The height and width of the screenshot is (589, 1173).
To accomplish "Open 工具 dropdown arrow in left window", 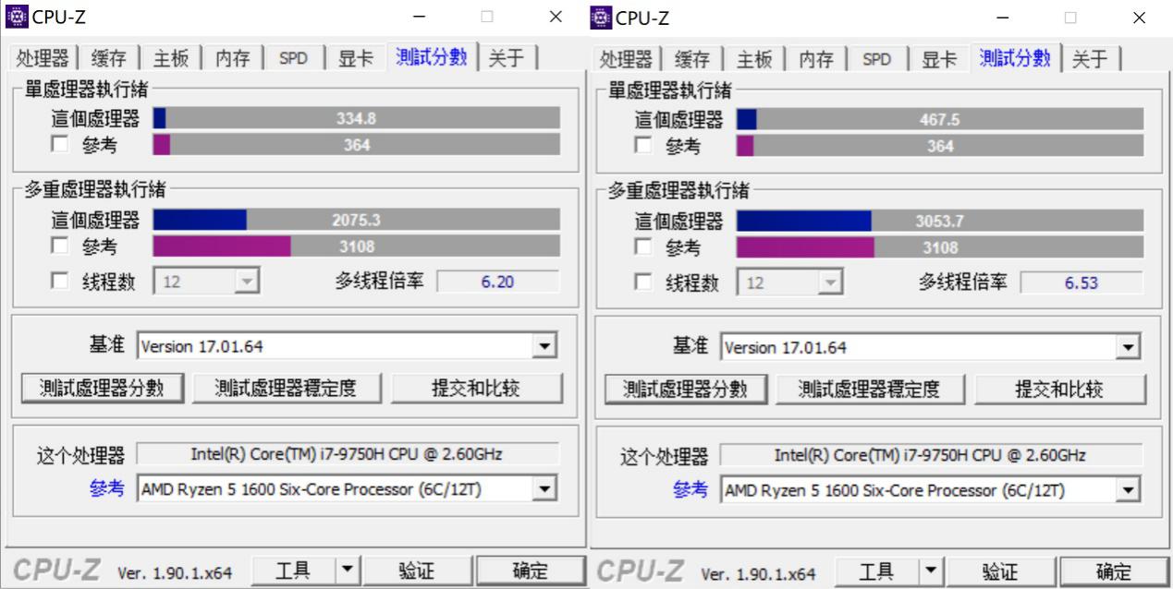I will 348,571.
